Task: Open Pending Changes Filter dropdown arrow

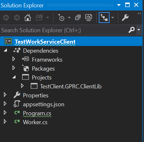Action: pos(69,18)
